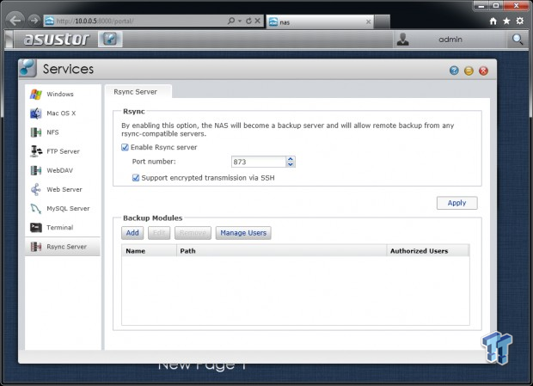Select the nas browser tab
Screen dimensions: 533x386
click(320, 22)
